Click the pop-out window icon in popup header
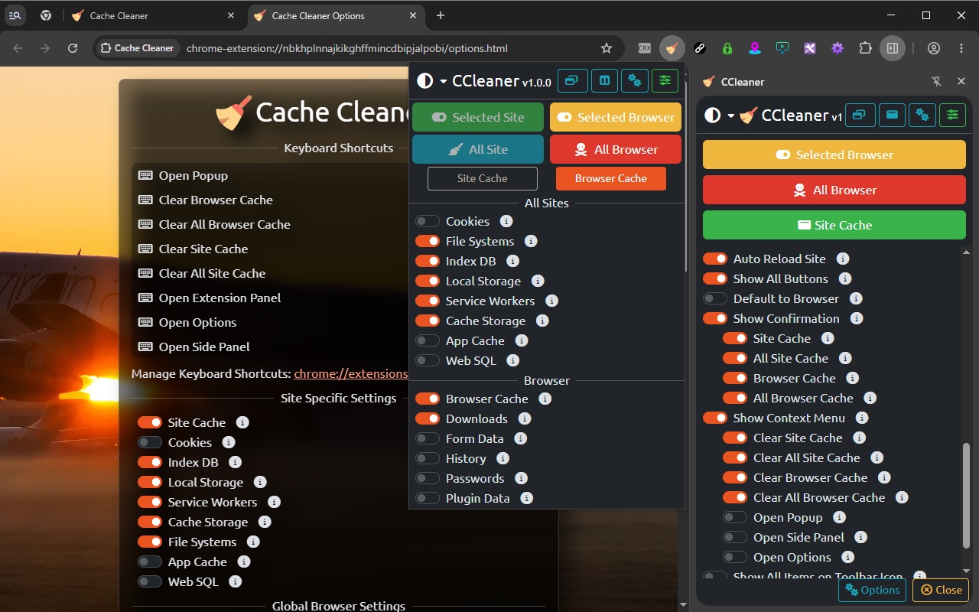The width and height of the screenshot is (979, 612). click(573, 80)
